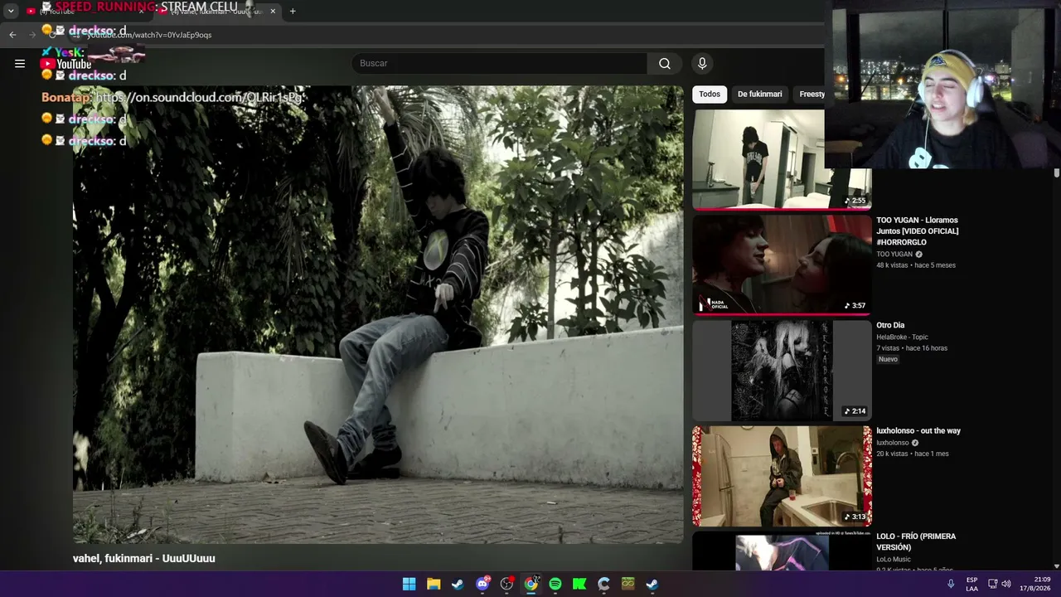Open the TOO YUGAN channel link

894,255
